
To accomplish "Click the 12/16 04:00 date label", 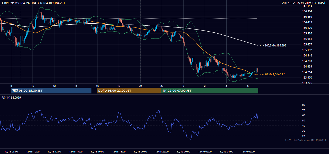I will pos(226,152).
